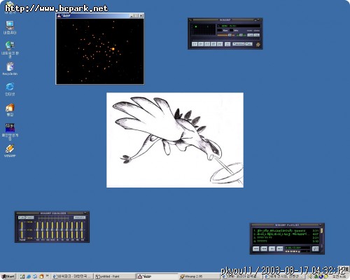This screenshot has height=280, width=350.
Task: Open the playlist ADD menu button
Action: [x=256, y=248]
